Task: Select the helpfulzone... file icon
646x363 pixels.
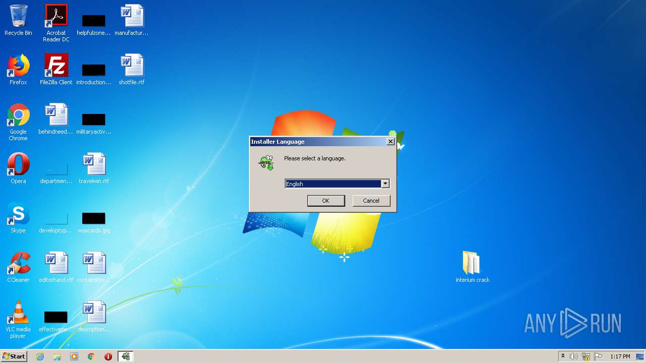Action: (94, 25)
